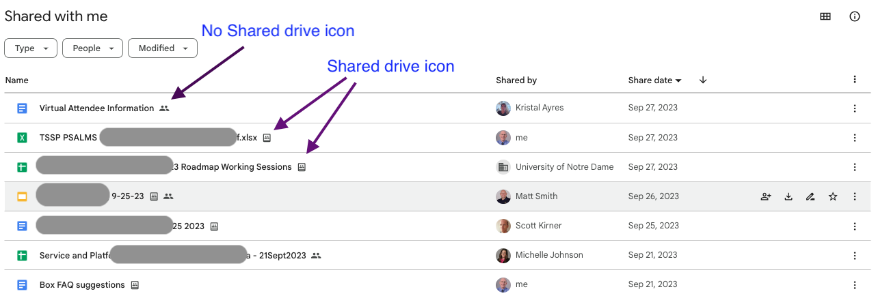Image resolution: width=876 pixels, height=298 pixels.
Task: Open more actions for TSSP PSALMS row
Action: point(855,138)
